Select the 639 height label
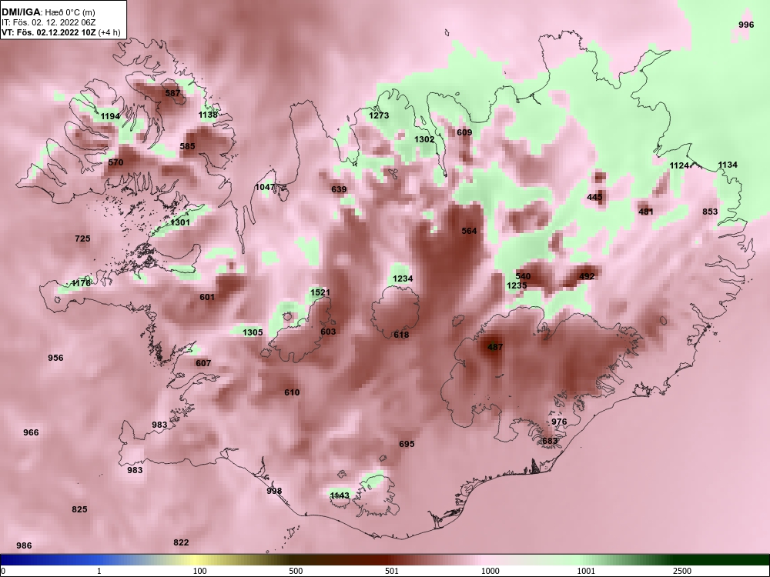 coord(339,189)
